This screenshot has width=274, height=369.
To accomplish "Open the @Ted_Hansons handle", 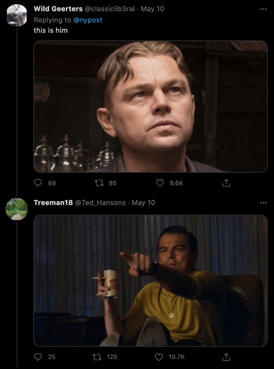I will point(100,203).
